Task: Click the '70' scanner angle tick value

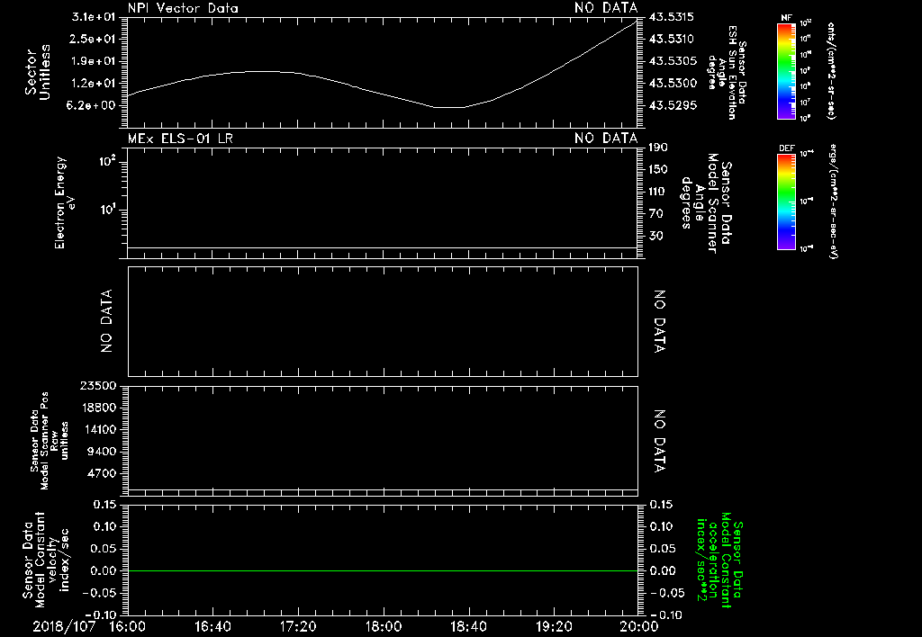Action: pyautogui.click(x=656, y=213)
